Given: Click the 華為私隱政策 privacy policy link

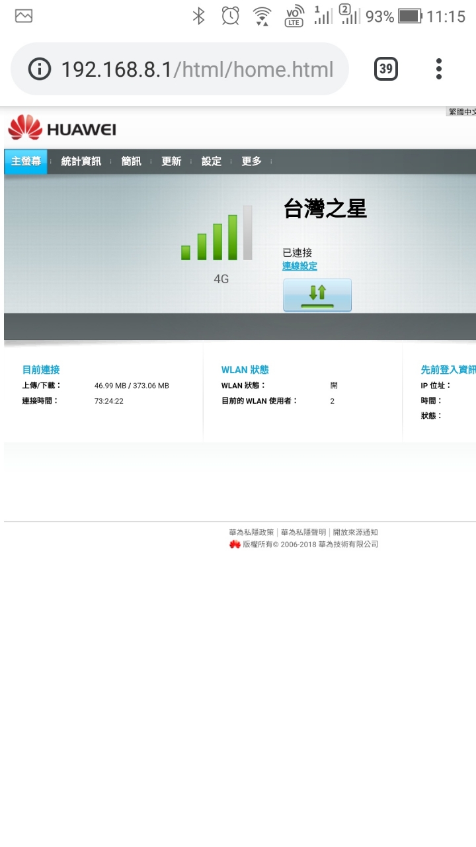Looking at the screenshot, I should tap(251, 532).
